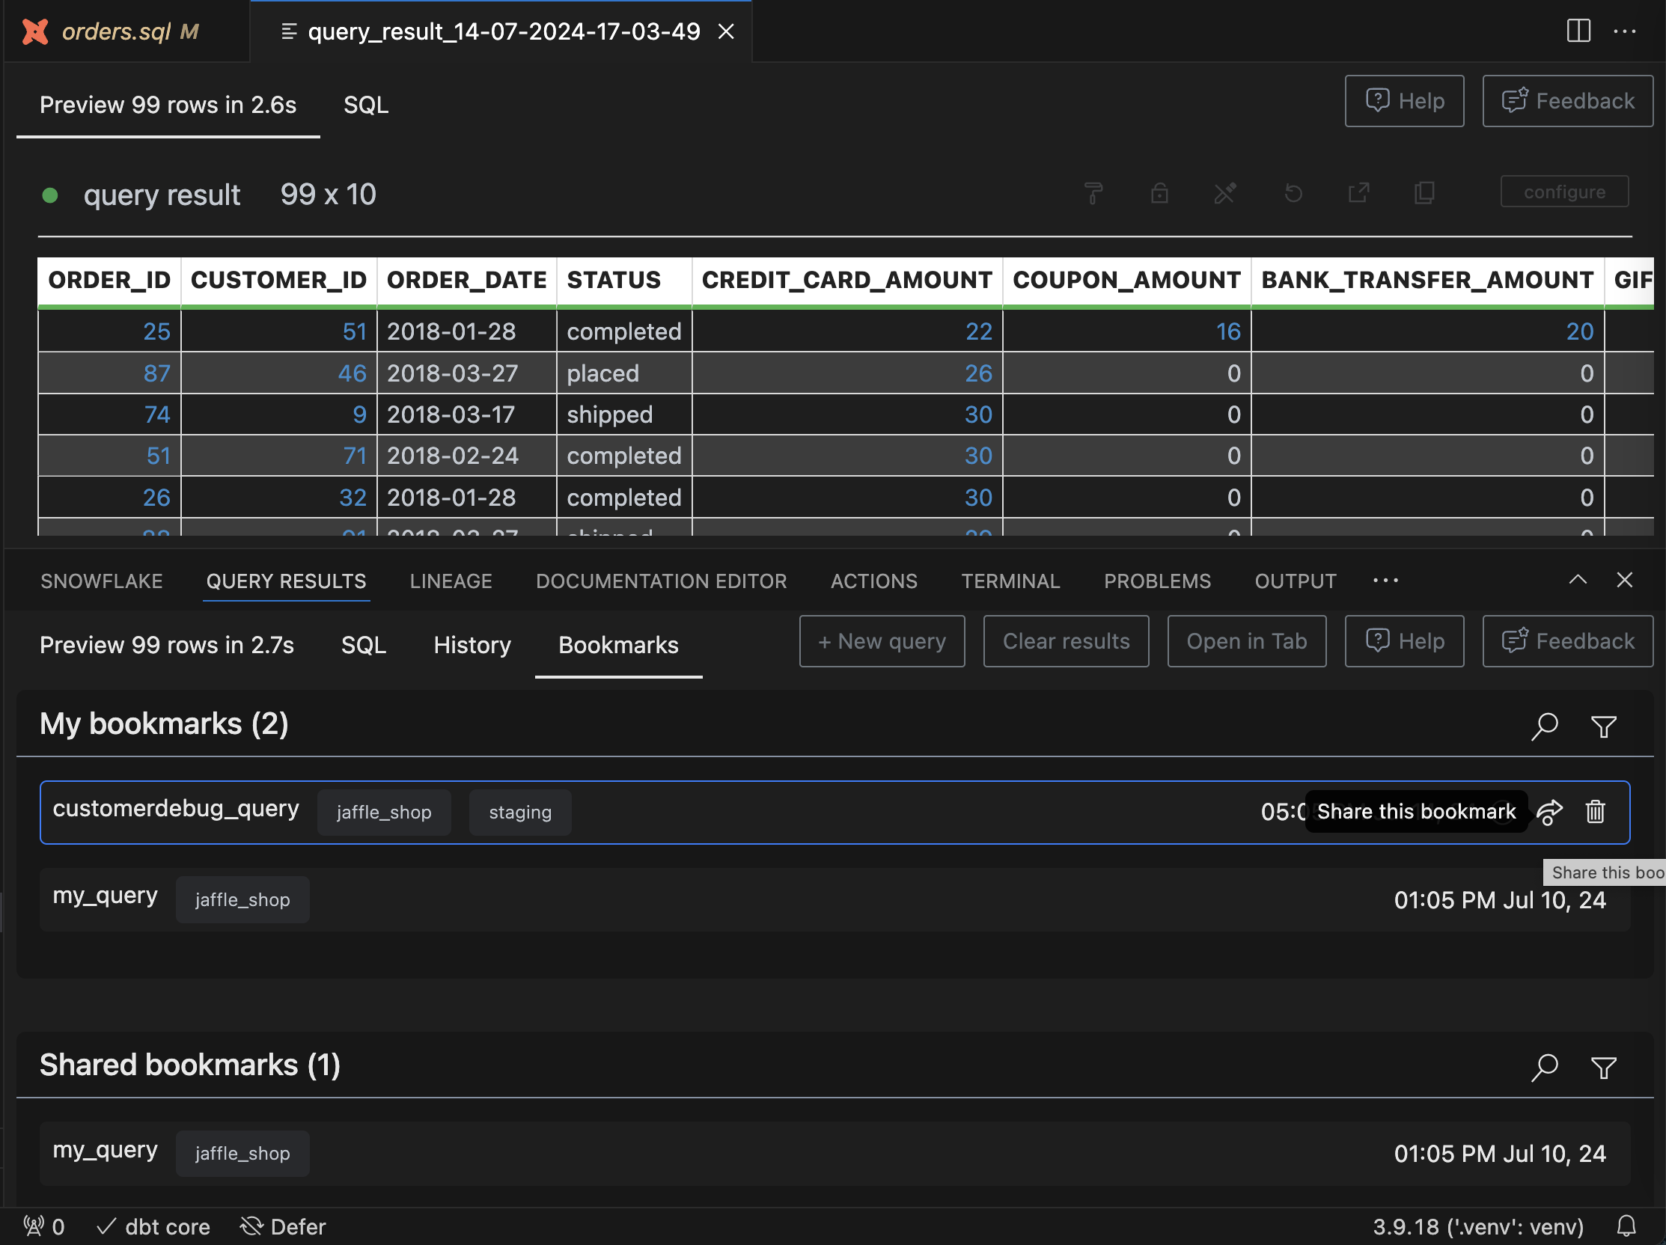
Task: Click the notifications bell in status bar
Action: pos(1626,1226)
